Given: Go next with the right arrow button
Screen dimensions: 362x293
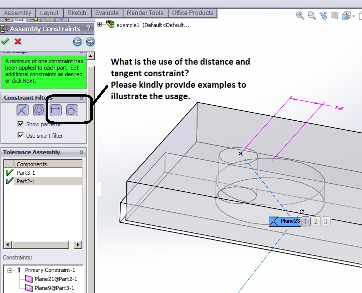Looking at the screenshot, I should point(90,42).
